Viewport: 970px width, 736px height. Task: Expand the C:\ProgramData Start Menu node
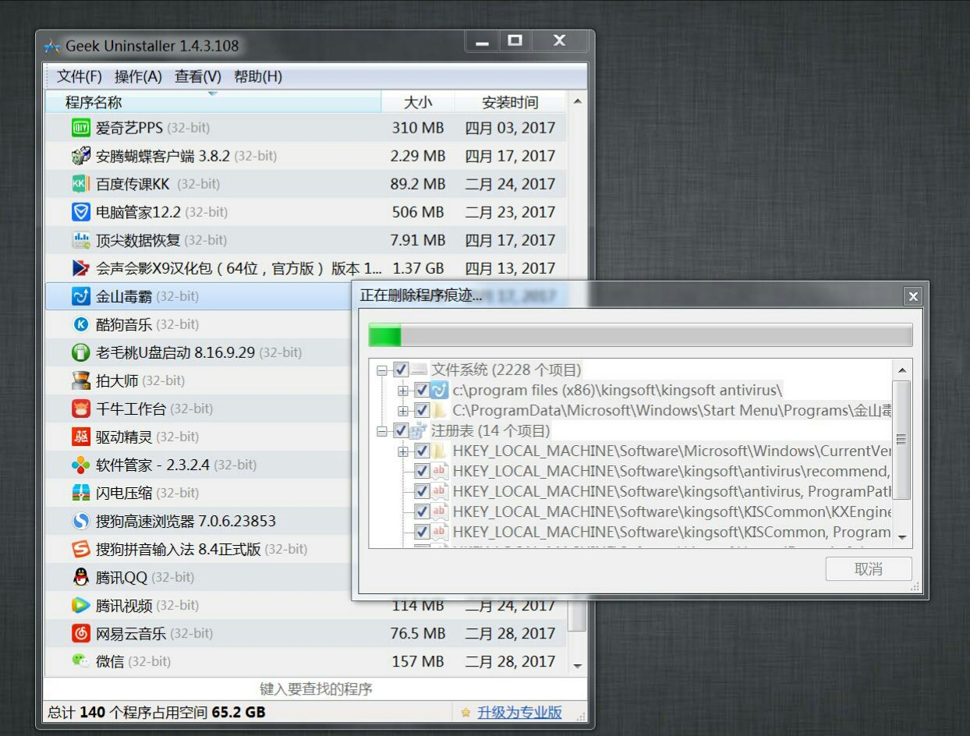402,410
